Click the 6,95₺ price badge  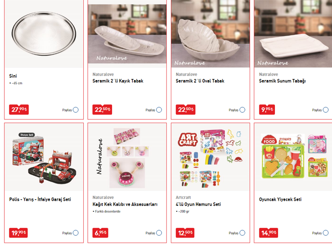(100, 233)
